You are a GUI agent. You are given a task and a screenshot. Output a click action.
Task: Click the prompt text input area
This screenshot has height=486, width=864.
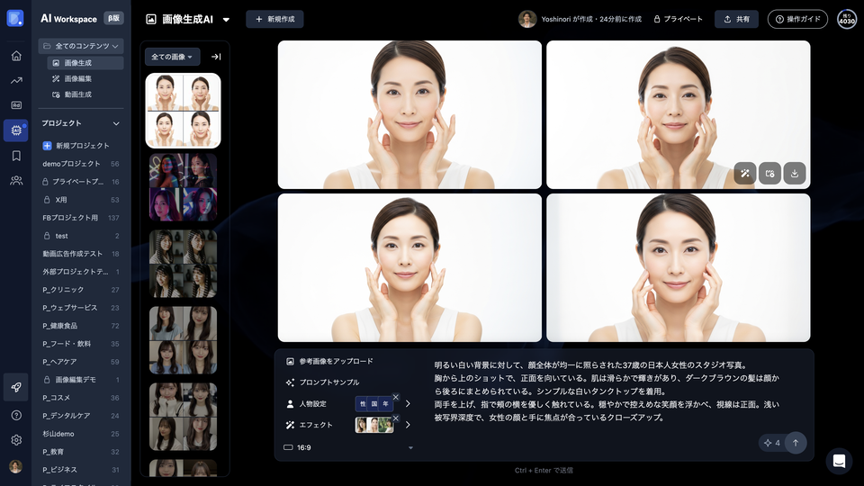click(x=607, y=391)
